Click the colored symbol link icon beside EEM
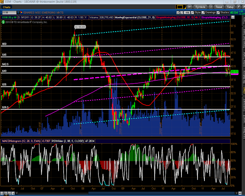The width and height of the screenshot is (245, 196). click(21, 13)
